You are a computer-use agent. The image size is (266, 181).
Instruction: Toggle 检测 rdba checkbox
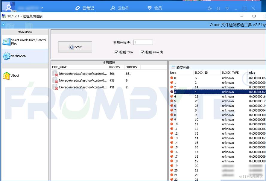tap(116, 52)
